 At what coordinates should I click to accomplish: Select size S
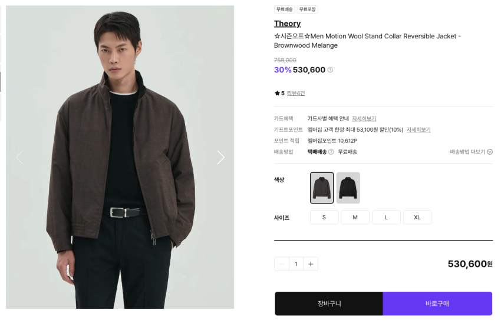[x=324, y=217]
